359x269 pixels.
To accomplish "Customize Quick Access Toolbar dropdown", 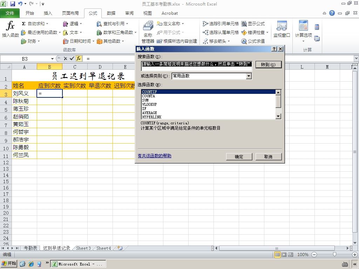I will pyautogui.click(x=42, y=4).
